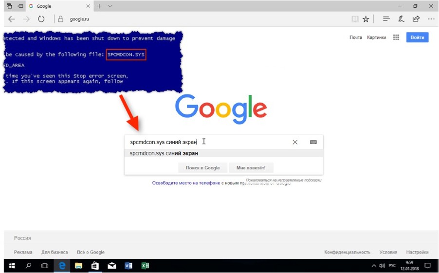Click the Поиск в Google button

202,168
